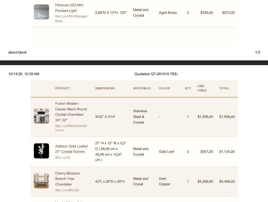
Task: Select the 'Hibiscus LED Mini Pendant Light' product name
Action: click(69, 8)
